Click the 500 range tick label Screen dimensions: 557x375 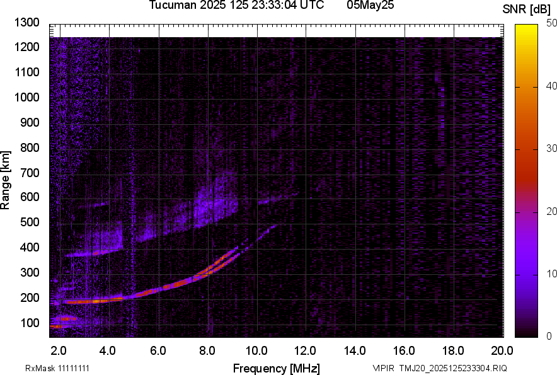coord(30,222)
